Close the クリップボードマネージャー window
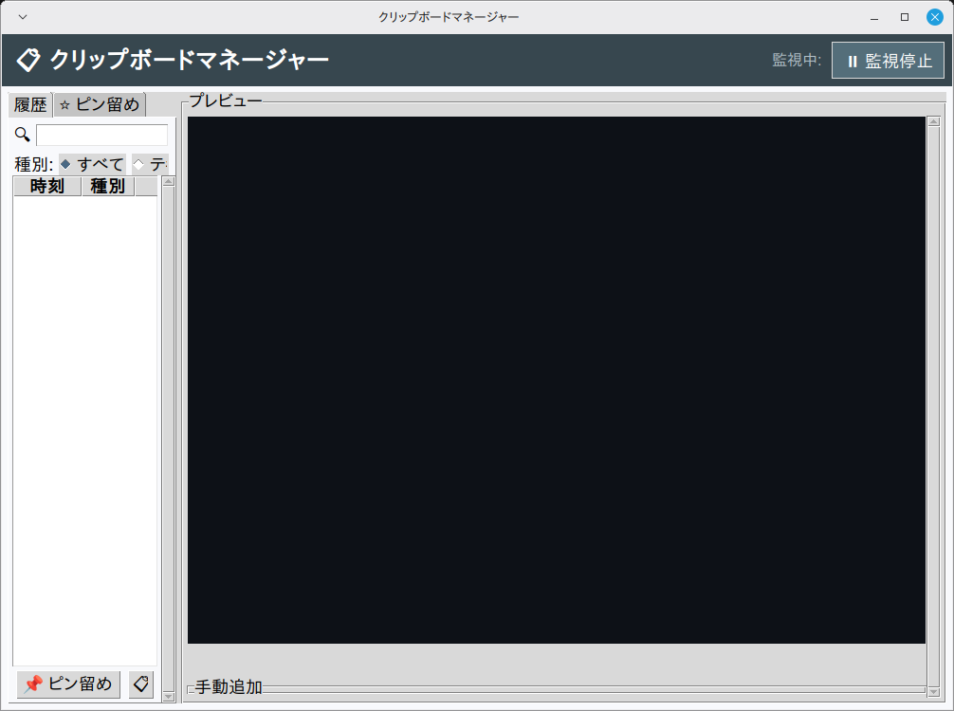This screenshot has height=711, width=954. [935, 17]
